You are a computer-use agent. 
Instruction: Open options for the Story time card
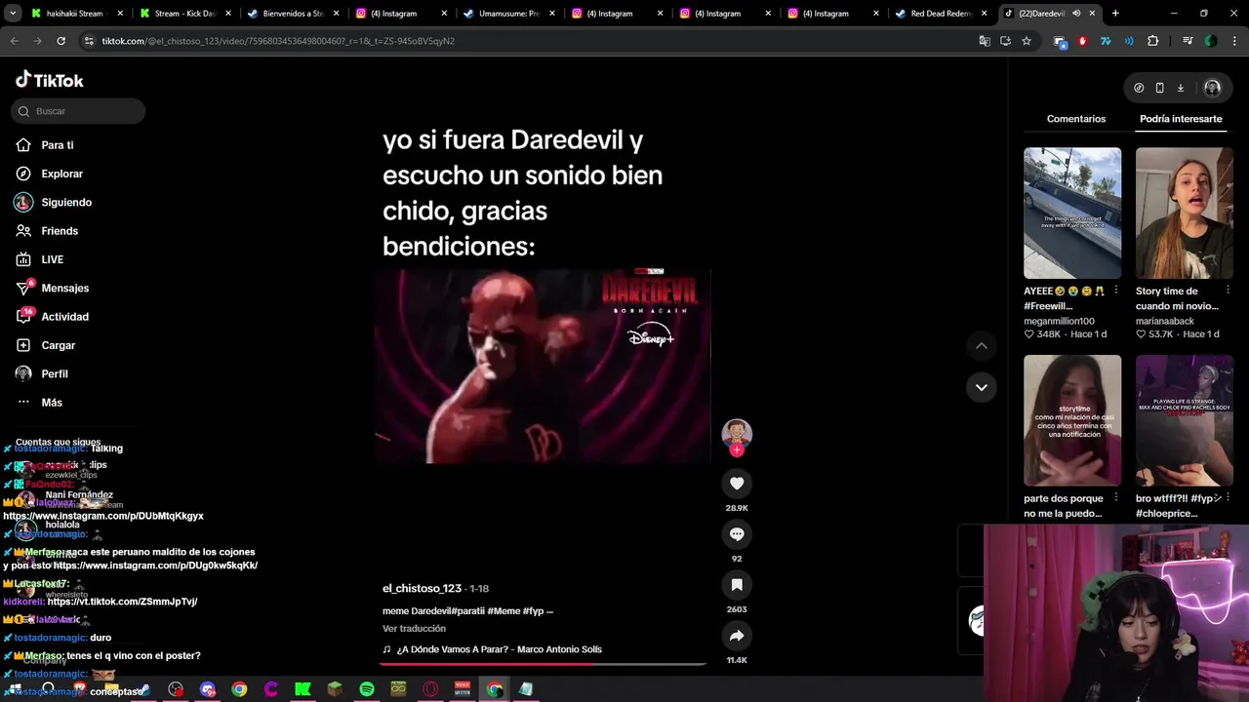pyautogui.click(x=1228, y=291)
